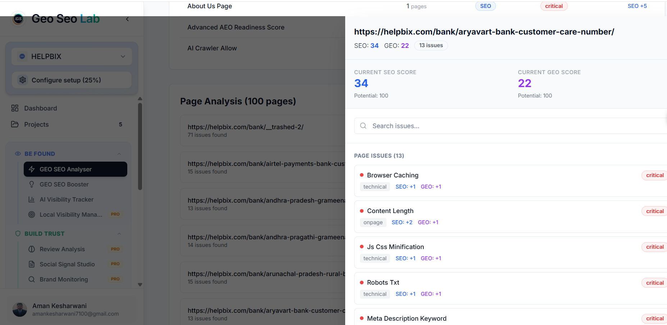Click Aman Kesharwani's profile avatar
This screenshot has width=667, height=325.
(20, 310)
